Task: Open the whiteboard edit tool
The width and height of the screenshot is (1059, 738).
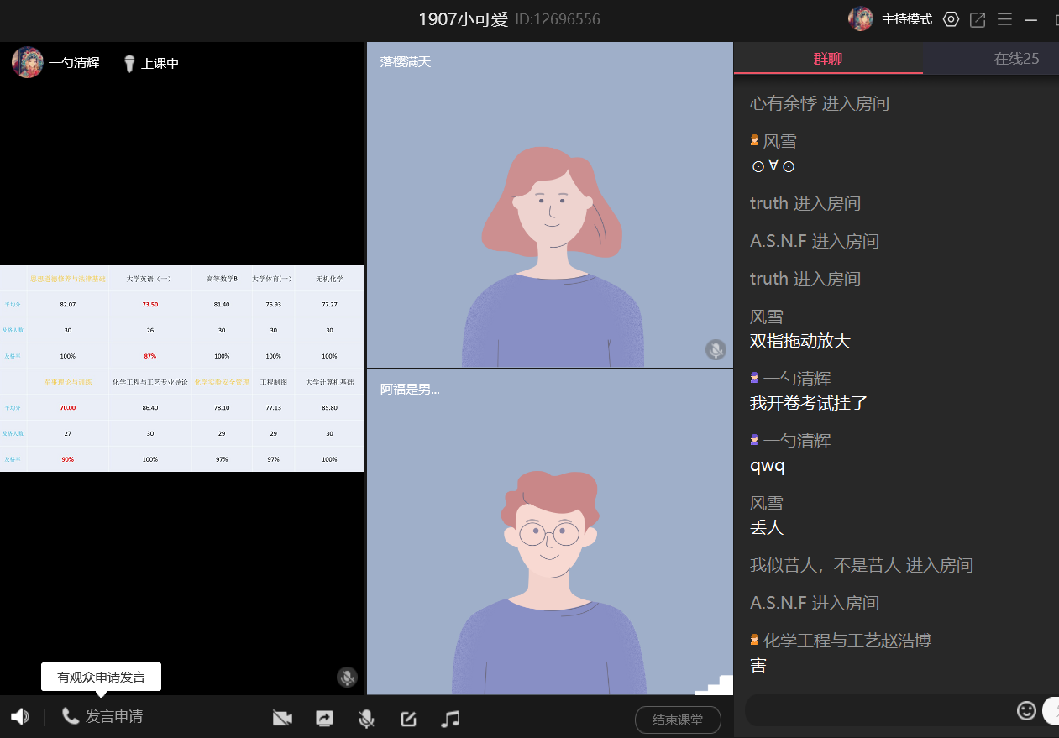Action: pyautogui.click(x=408, y=719)
